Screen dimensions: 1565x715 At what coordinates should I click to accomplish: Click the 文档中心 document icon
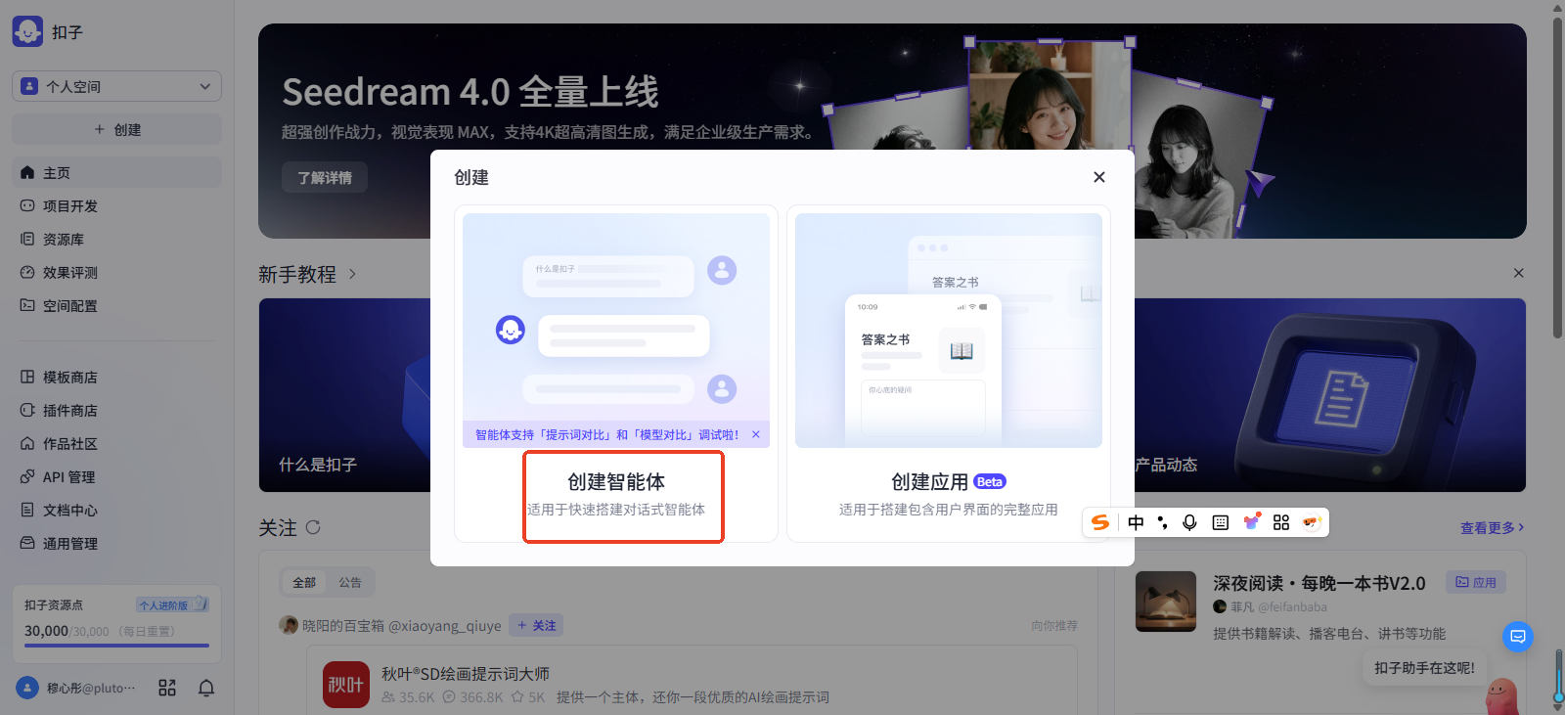point(27,510)
